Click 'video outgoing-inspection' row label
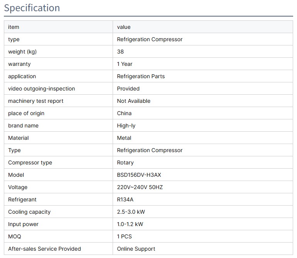Screen dimensions: 297x258 click(x=41, y=89)
